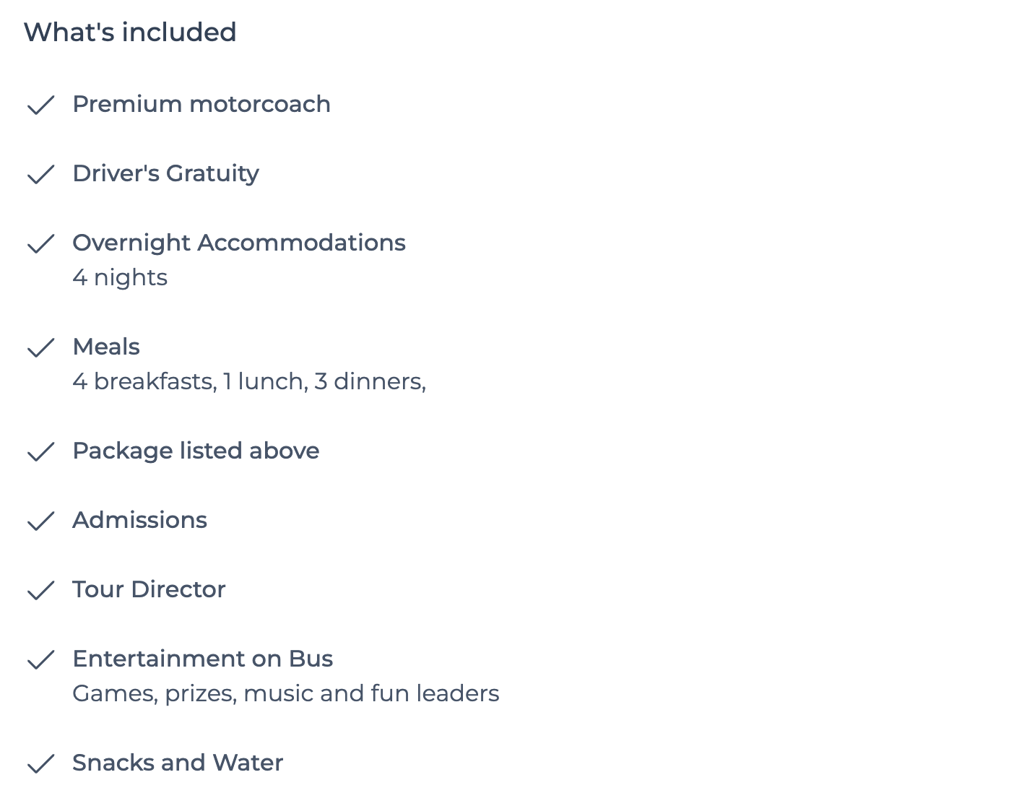Viewport: 1027px width, 806px height.
Task: Click the checkmark beside Premium motorcoach
Action: 40,105
